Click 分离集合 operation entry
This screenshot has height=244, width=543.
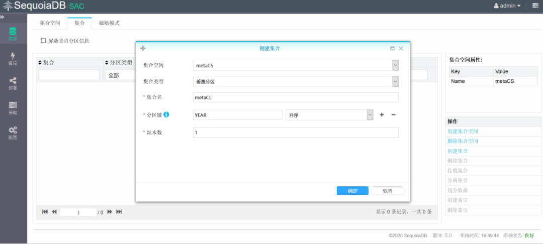point(458,180)
